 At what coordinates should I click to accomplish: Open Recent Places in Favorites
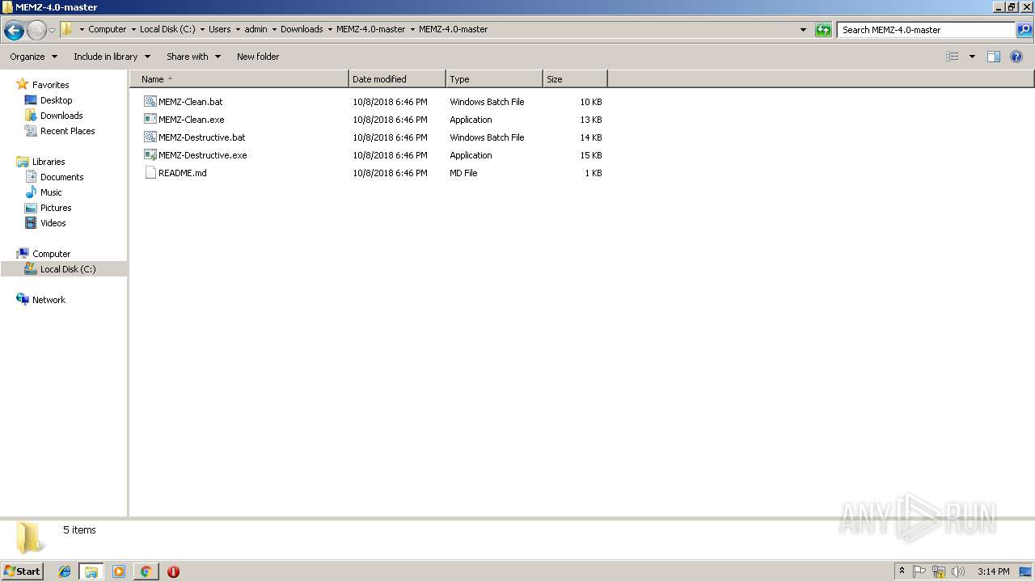pyautogui.click(x=67, y=131)
